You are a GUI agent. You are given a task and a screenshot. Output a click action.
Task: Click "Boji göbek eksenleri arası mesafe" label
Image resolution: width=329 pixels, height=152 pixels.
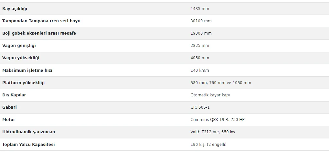(x=39, y=33)
